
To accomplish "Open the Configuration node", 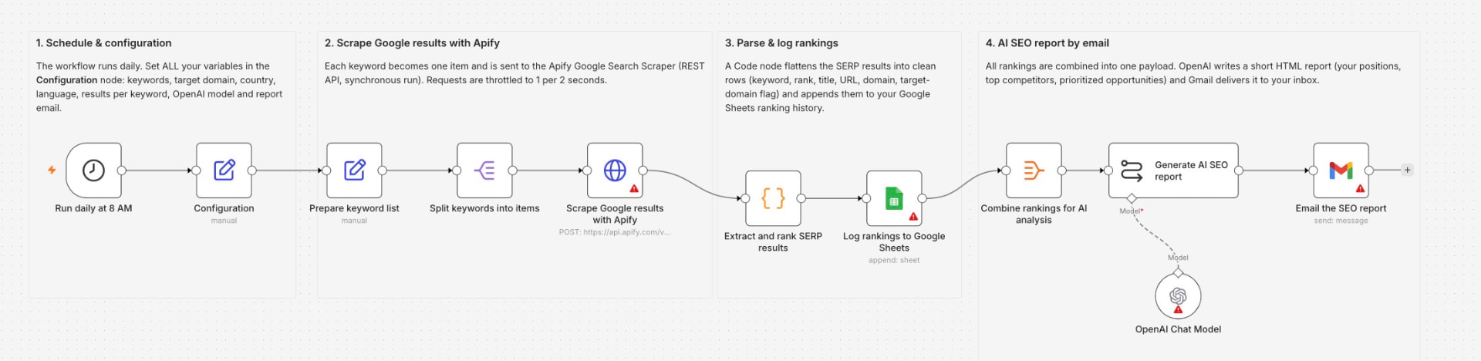I will [x=224, y=170].
